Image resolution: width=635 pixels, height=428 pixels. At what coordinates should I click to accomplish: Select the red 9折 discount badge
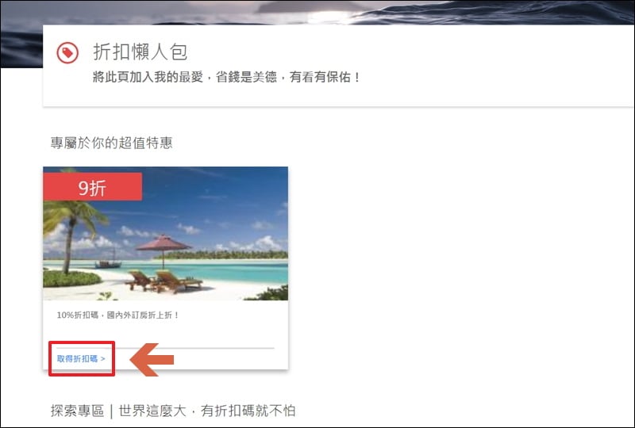click(x=92, y=187)
